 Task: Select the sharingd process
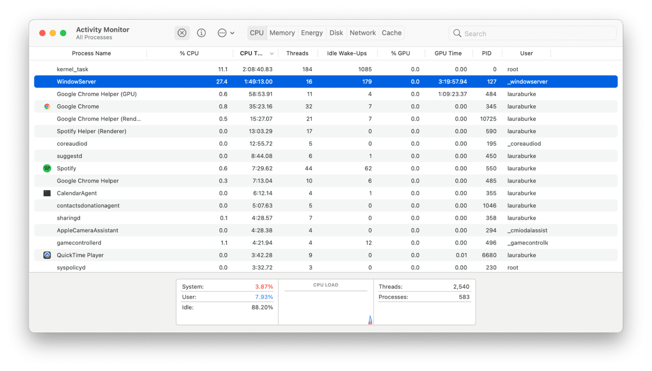tap(69, 218)
